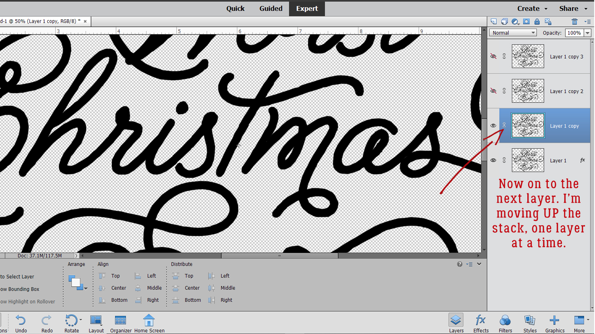This screenshot has height=334, width=595.
Task: Show the hidden Layer 1 copy 3
Action: click(493, 56)
